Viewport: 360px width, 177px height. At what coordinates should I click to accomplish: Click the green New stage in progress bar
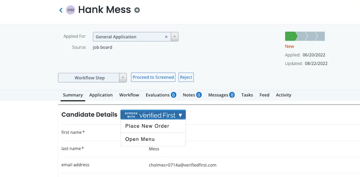[291, 36]
